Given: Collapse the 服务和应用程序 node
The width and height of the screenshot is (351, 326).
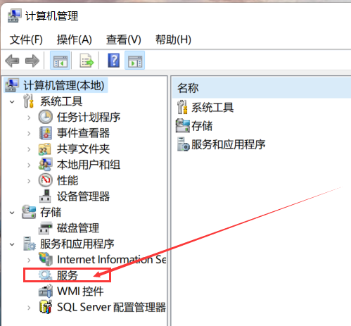Looking at the screenshot, I should pos(12,244).
